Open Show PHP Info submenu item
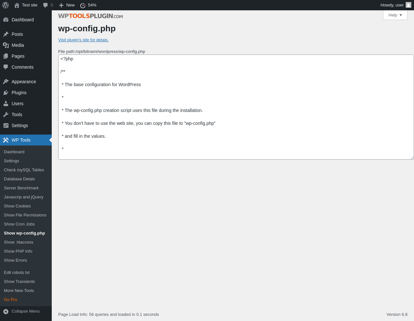Image resolution: width=414 pixels, height=321 pixels. (18, 251)
